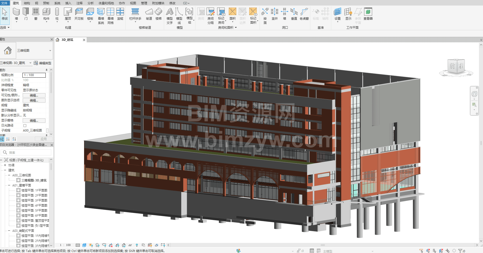
Task: Click the horizontal scrollbar below the 3D view
Action: pos(323,245)
